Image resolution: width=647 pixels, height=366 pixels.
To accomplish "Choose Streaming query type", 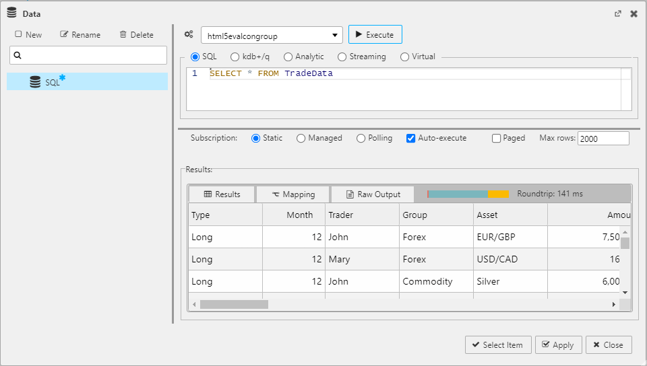I will [x=342, y=57].
